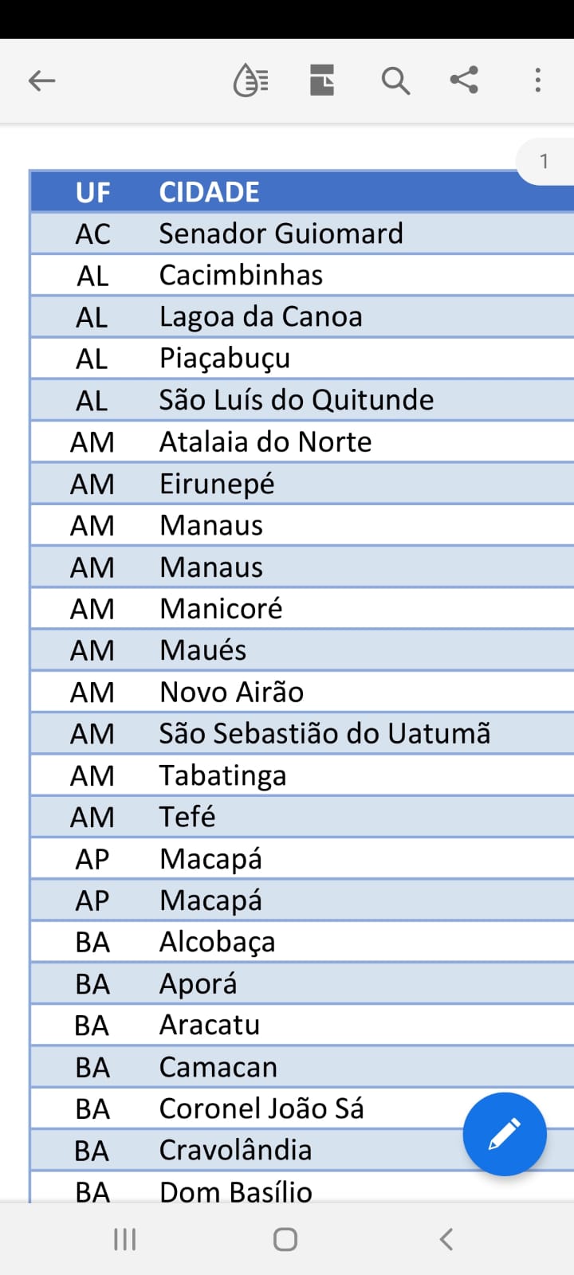Screen dimensions: 574x1275
Task: Tap the back arrow icon
Action: [x=41, y=80]
